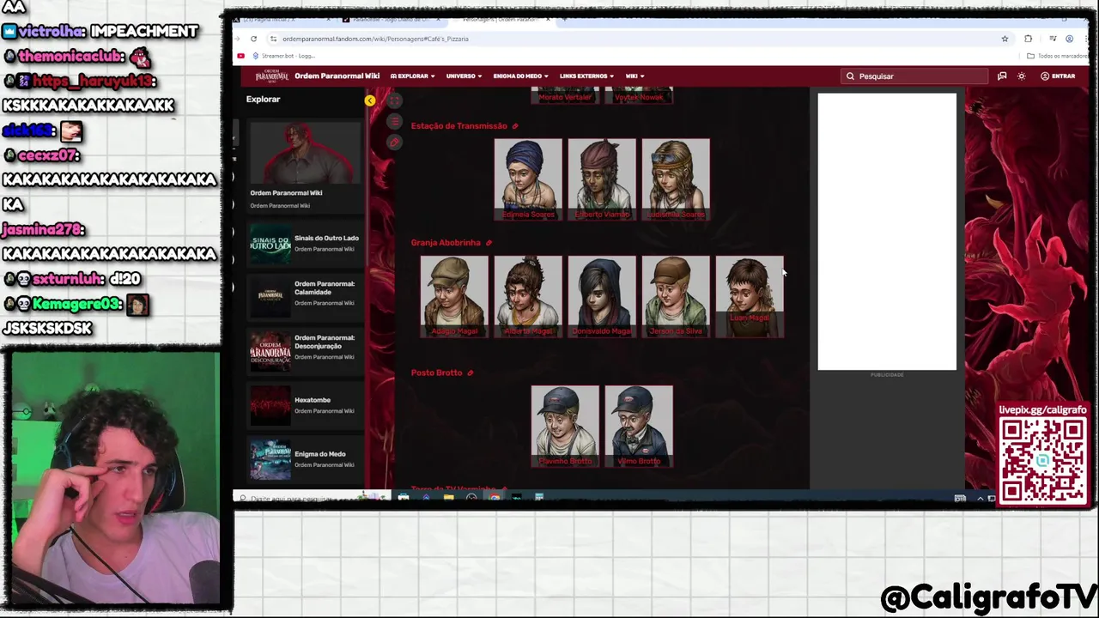The width and height of the screenshot is (1099, 618).
Task: Open Donisvaldo Magal character portrait
Action: 602,296
